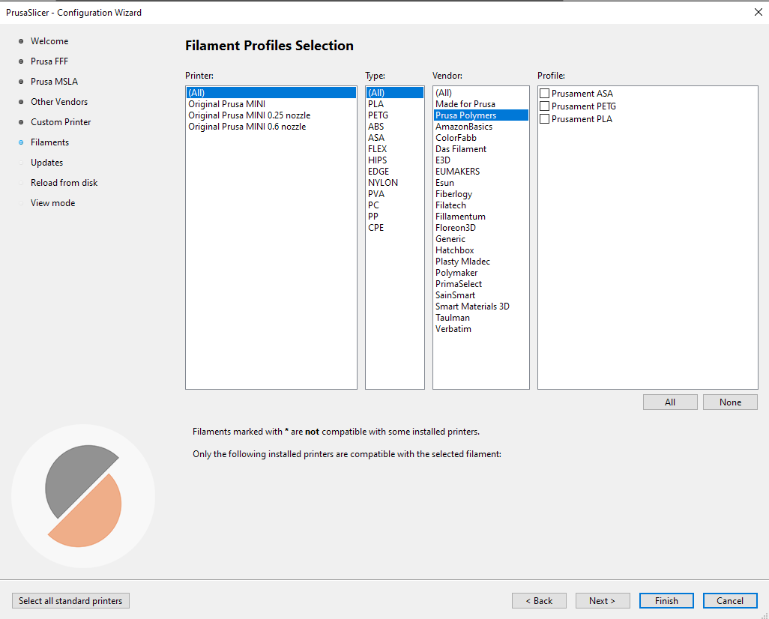Select E3D vendor
The image size is (769, 619).
[x=481, y=160]
